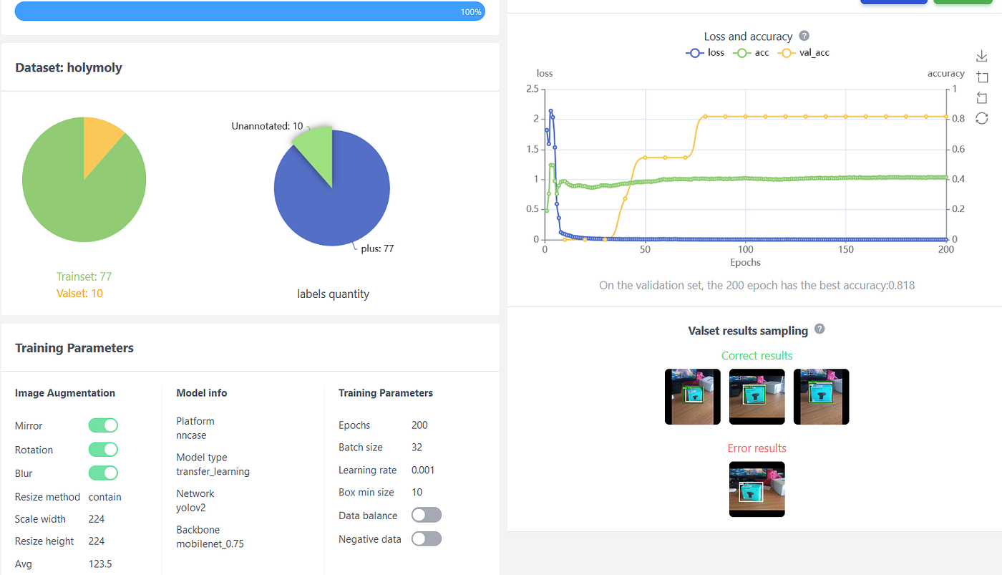Click the Backbone value mobilenet_0.75
Image resolution: width=1002 pixels, height=575 pixels.
point(210,543)
